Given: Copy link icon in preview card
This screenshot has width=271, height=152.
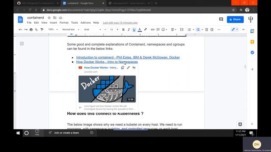Looking at the screenshot, I should point(122,68).
